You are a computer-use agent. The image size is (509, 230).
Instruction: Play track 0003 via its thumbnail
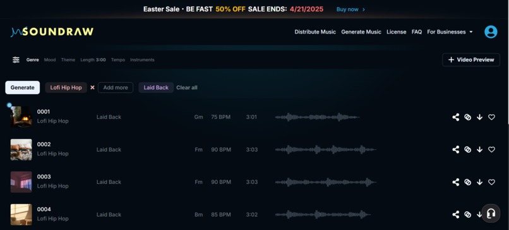coord(21,182)
